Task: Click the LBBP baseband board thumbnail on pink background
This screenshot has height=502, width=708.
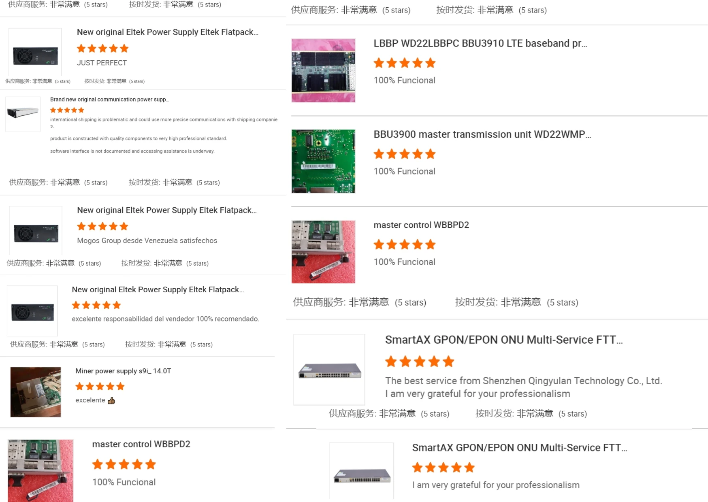Action: coord(323,70)
